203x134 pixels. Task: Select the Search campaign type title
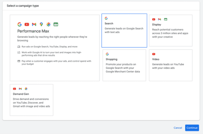109,23
